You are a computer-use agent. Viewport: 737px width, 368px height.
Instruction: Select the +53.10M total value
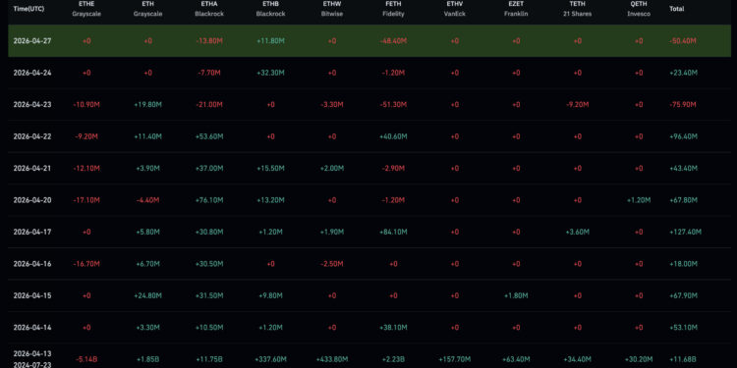[683, 327]
